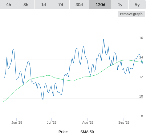Switch to the 1d time range
146x140 pixels.
coord(43,5)
